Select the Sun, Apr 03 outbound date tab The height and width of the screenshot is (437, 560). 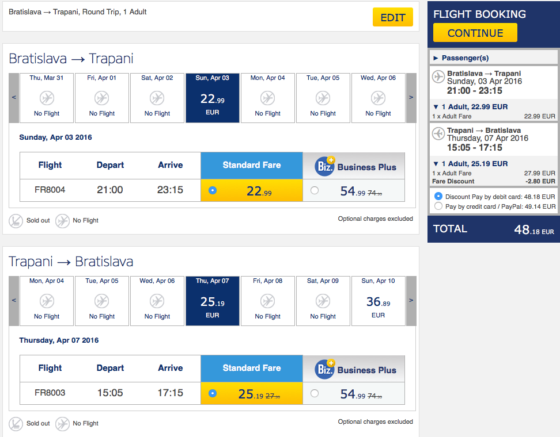point(213,98)
